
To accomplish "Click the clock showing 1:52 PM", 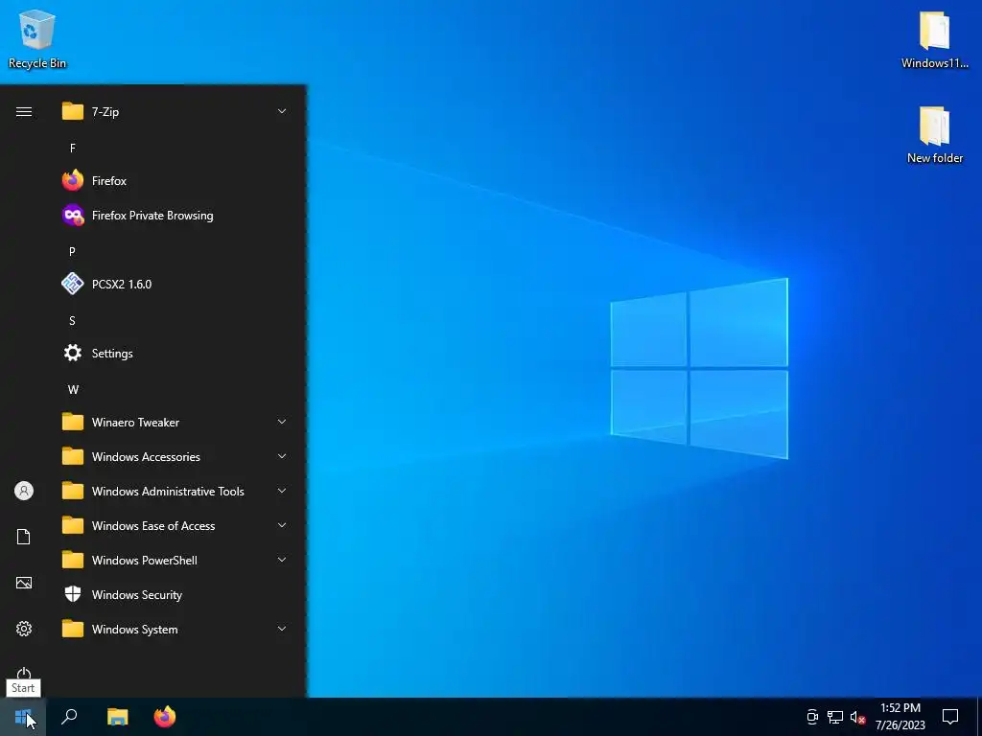I will [900, 717].
